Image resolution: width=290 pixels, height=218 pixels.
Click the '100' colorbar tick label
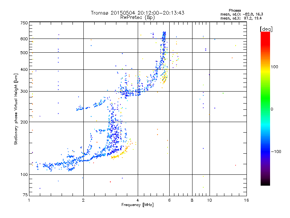(274, 67)
